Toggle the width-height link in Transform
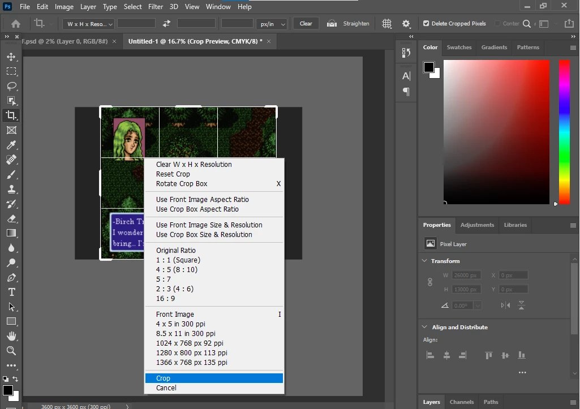 pyautogui.click(x=430, y=282)
